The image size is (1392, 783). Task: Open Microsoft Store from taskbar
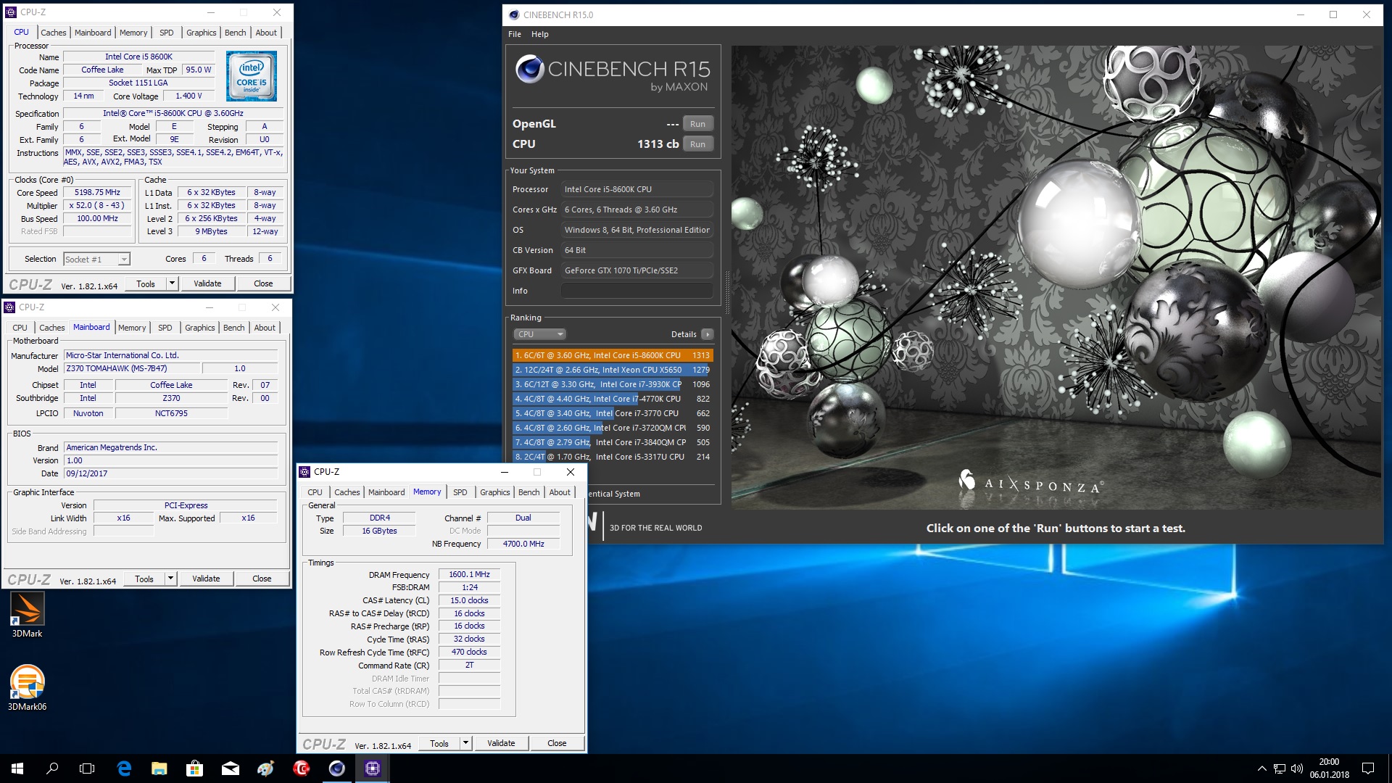(194, 768)
